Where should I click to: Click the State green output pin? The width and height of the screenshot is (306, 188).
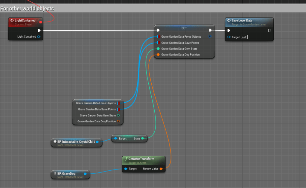coord(143,138)
